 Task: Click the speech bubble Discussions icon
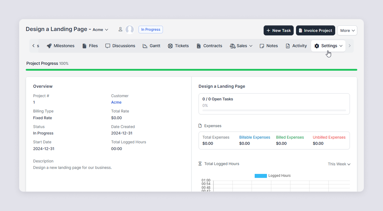pos(108,46)
